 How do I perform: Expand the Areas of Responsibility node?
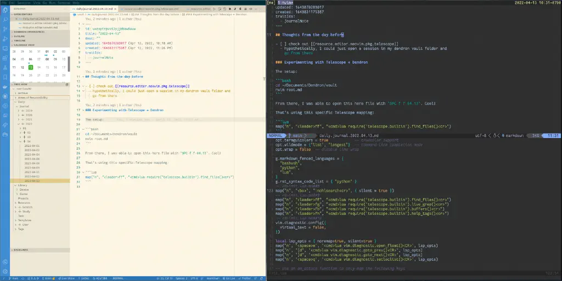tap(16, 98)
